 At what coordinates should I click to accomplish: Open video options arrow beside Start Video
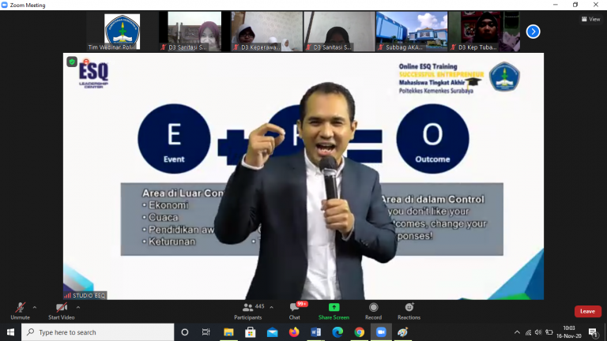point(77,307)
